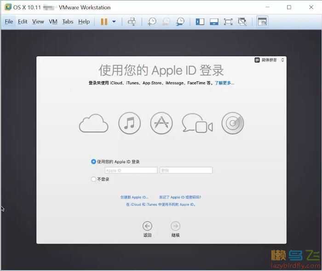The width and height of the screenshot is (322, 271).
Task: Click the Messages and FaceTime icon
Action: click(x=197, y=123)
